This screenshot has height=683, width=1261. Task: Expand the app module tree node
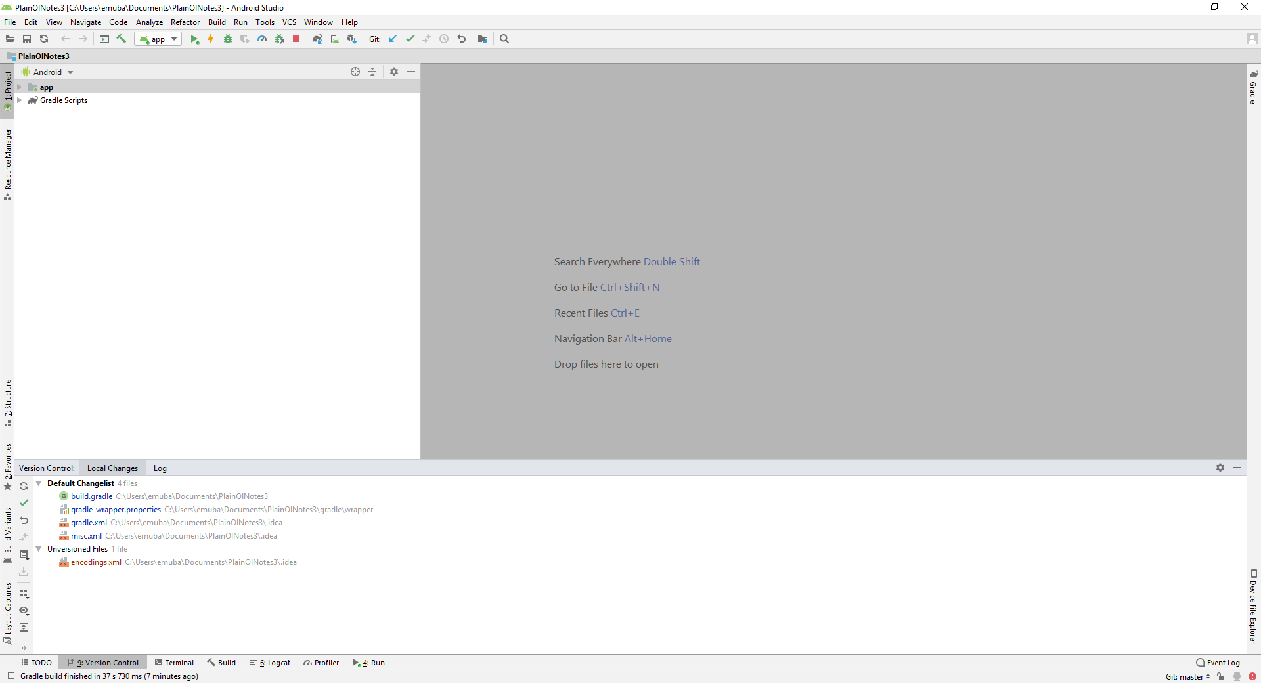pyautogui.click(x=20, y=87)
